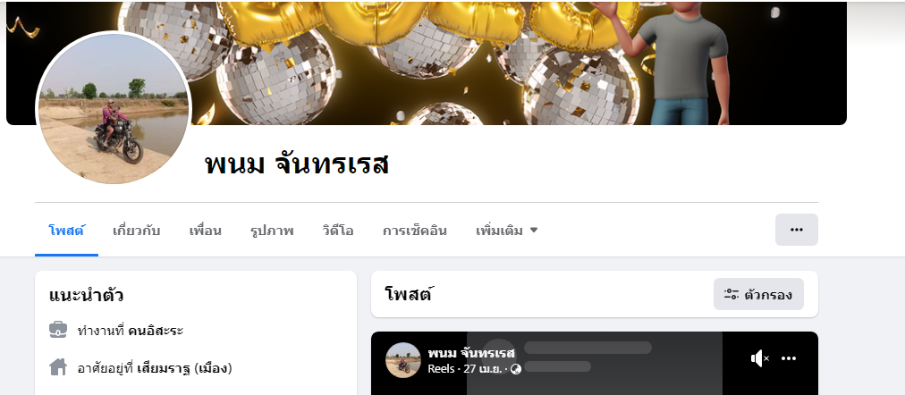
Task: Expand the เพิ่มเติม dropdown
Action: pyautogui.click(x=506, y=231)
